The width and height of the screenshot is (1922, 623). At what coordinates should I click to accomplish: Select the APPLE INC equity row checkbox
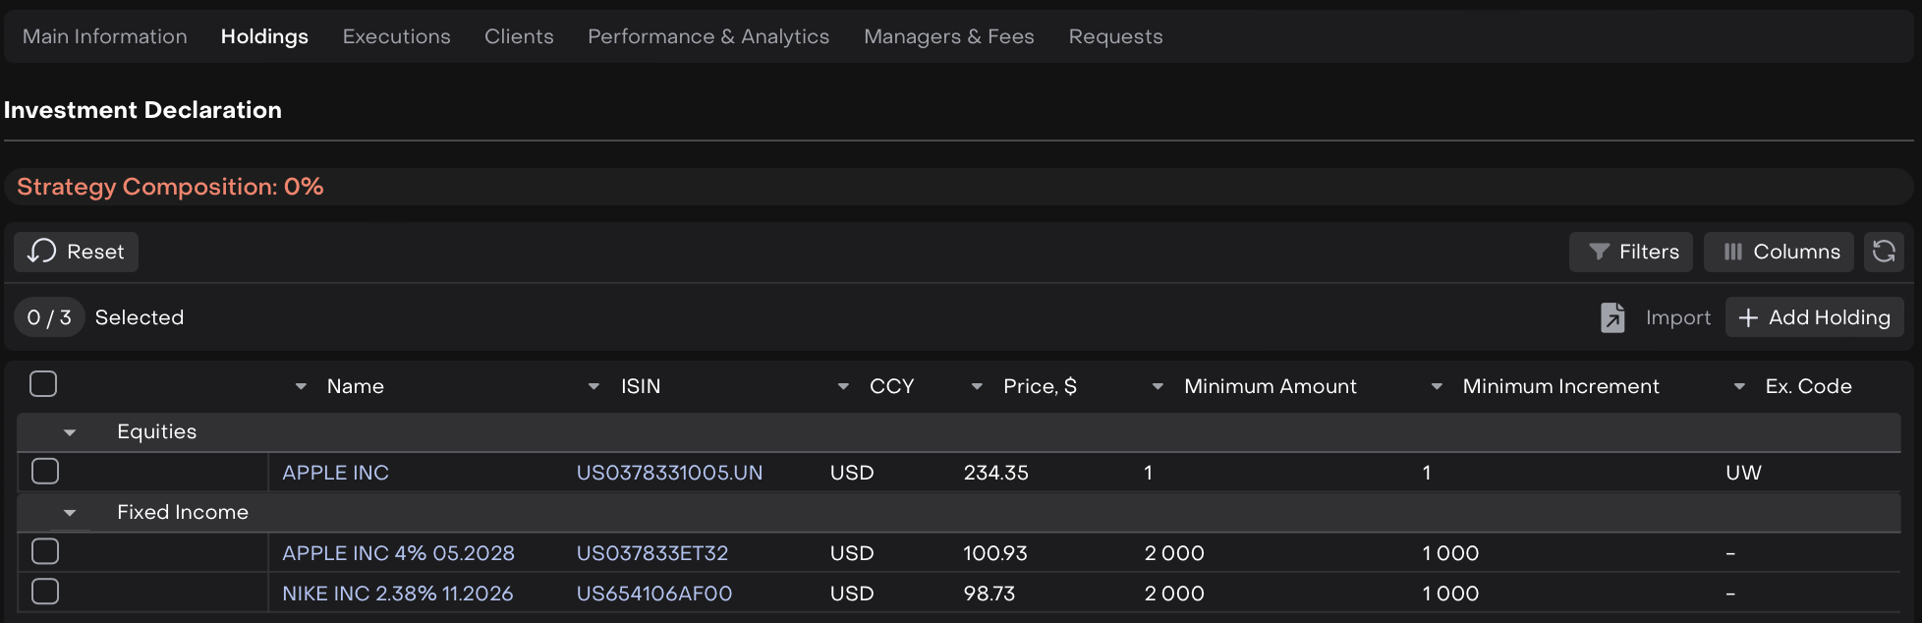click(x=45, y=472)
